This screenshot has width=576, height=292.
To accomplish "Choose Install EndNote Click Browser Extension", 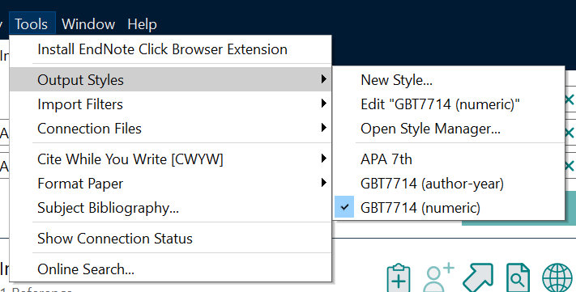I will [x=170, y=49].
